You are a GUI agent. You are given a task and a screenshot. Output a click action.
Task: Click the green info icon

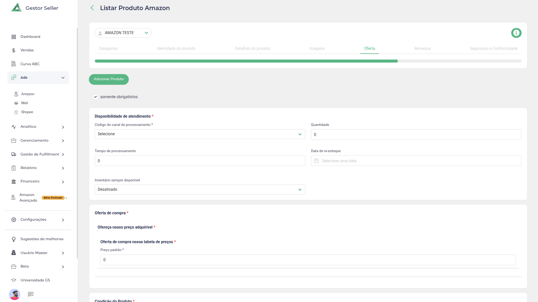click(516, 33)
